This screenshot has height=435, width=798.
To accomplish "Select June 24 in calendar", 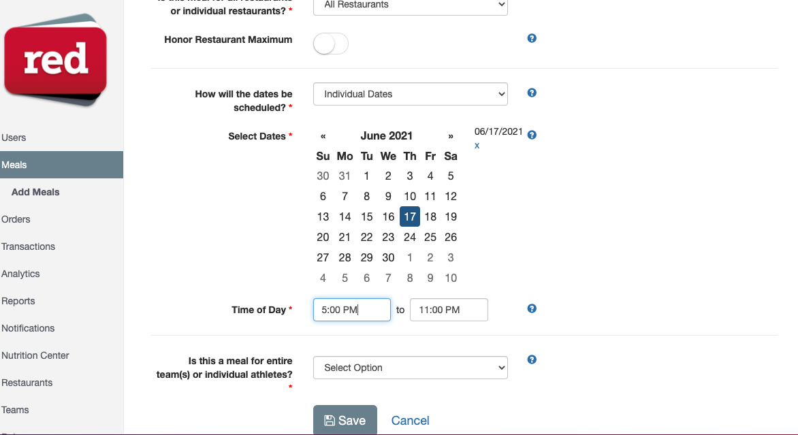I will pos(410,237).
